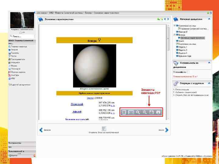219x164 pixels.
Task: Click the PDF fit-page icon
Action: [124, 112]
